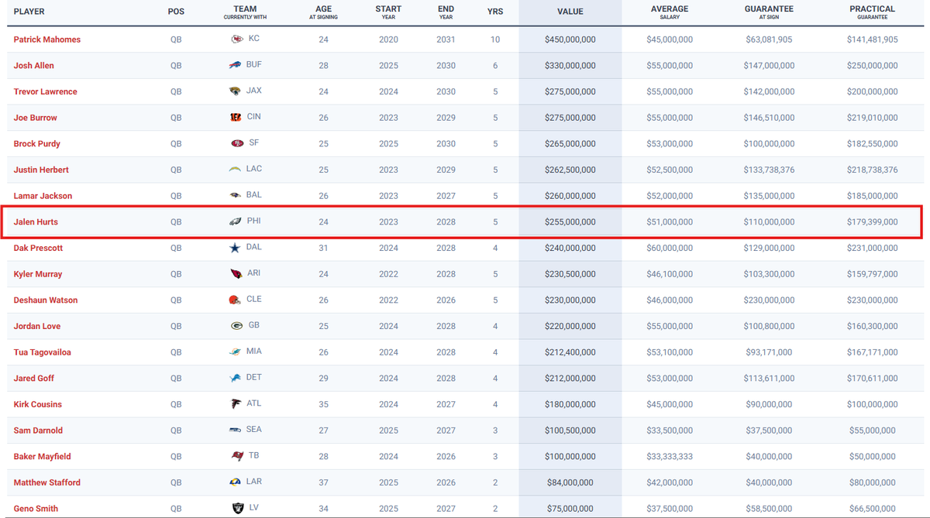The width and height of the screenshot is (930, 518).
Task: Sort by GUARANTEE at sign header
Action: [769, 12]
